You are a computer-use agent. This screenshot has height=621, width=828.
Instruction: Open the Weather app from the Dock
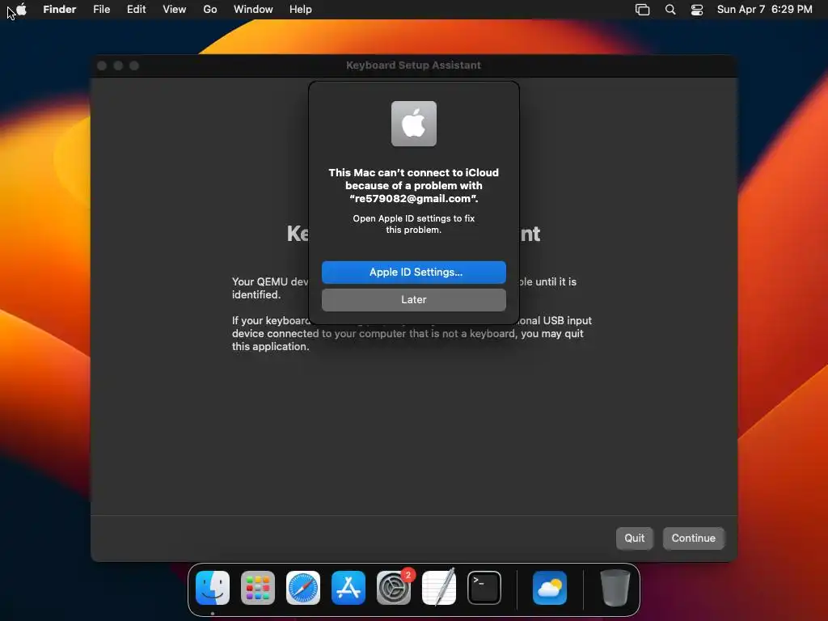tap(550, 588)
